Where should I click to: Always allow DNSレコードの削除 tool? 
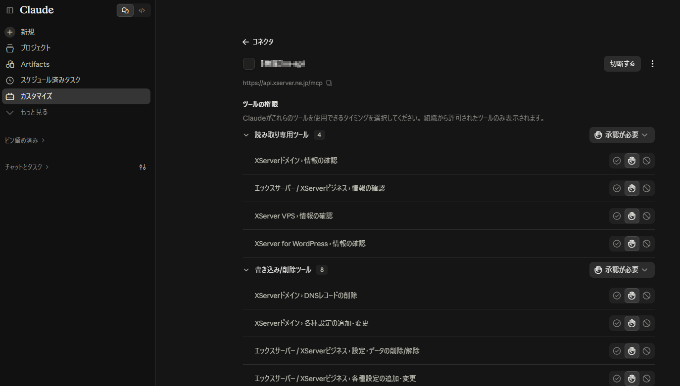[617, 296]
